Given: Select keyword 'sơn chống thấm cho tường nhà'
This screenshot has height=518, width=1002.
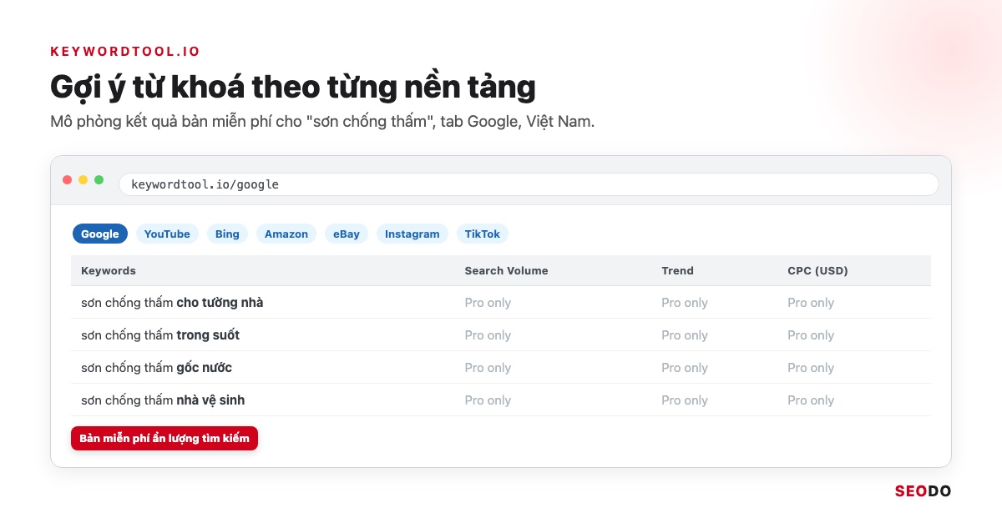Looking at the screenshot, I should click(172, 303).
